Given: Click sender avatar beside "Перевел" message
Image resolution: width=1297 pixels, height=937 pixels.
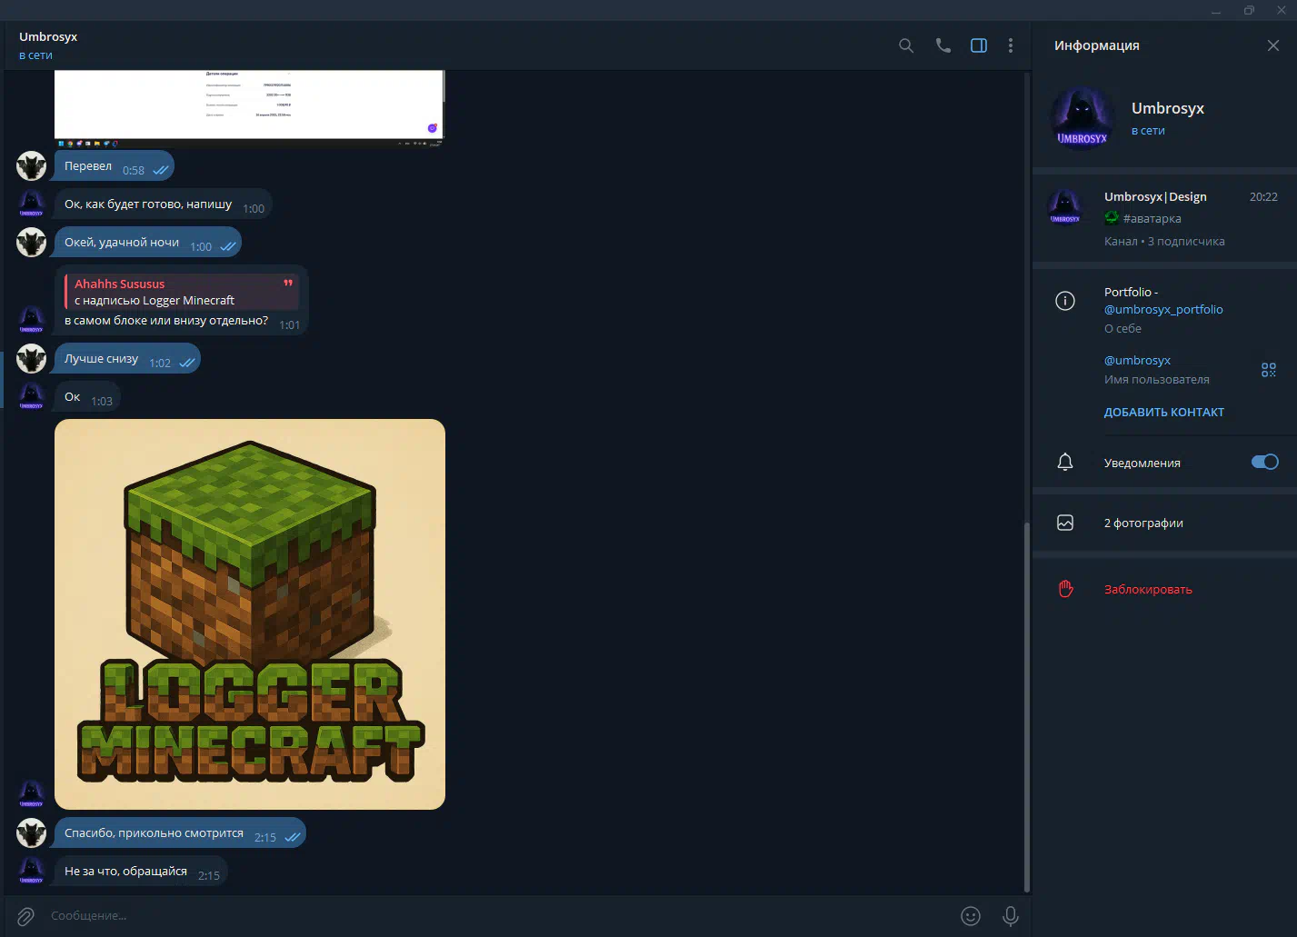Looking at the screenshot, I should (x=32, y=166).
